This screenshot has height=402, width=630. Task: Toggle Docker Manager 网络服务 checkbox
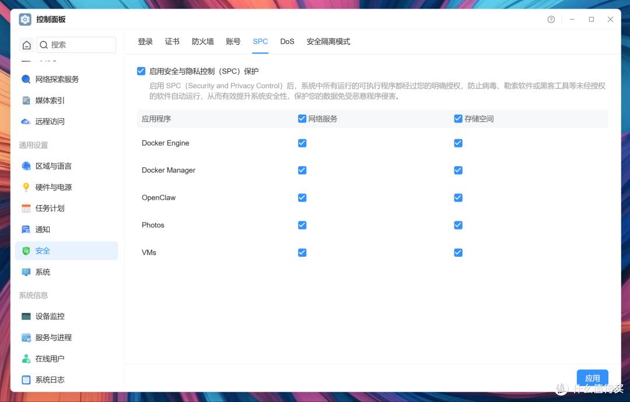302,171
